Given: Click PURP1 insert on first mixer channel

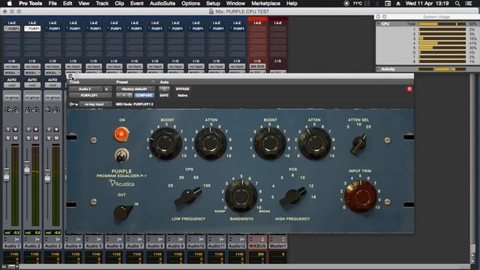Looking at the screenshot, I should click(x=12, y=28).
